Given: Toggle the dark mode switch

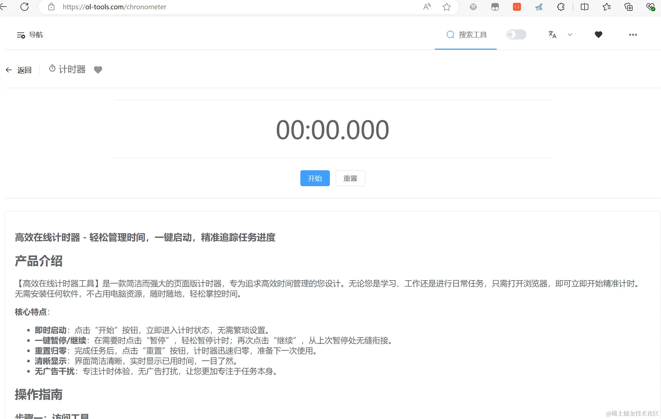Looking at the screenshot, I should (516, 34).
